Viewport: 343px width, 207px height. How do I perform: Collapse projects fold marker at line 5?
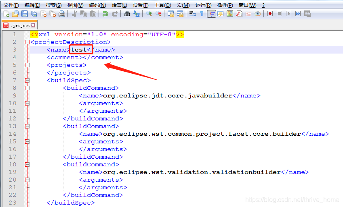27,65
